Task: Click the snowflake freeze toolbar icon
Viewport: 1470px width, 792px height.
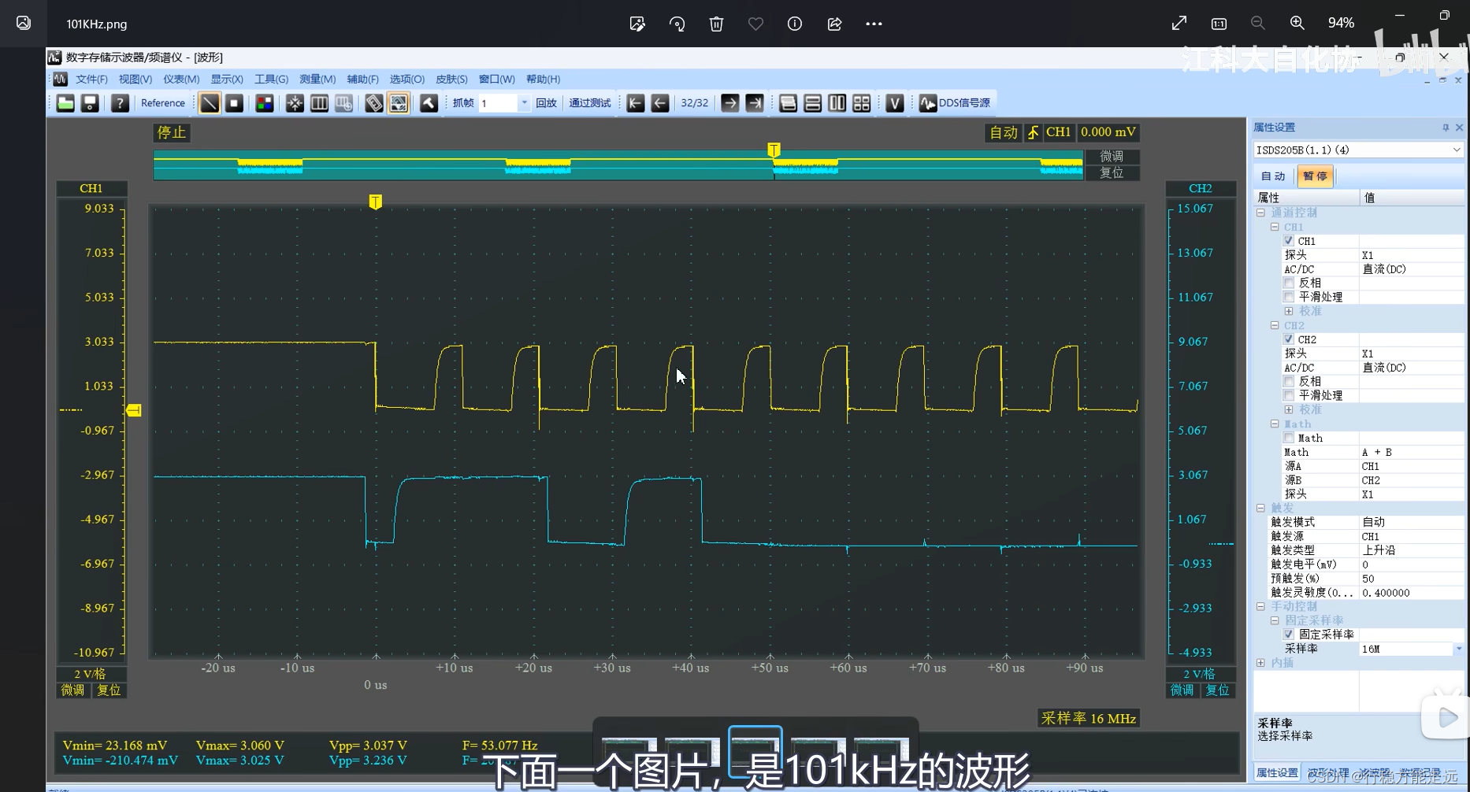Action: pyautogui.click(x=295, y=103)
